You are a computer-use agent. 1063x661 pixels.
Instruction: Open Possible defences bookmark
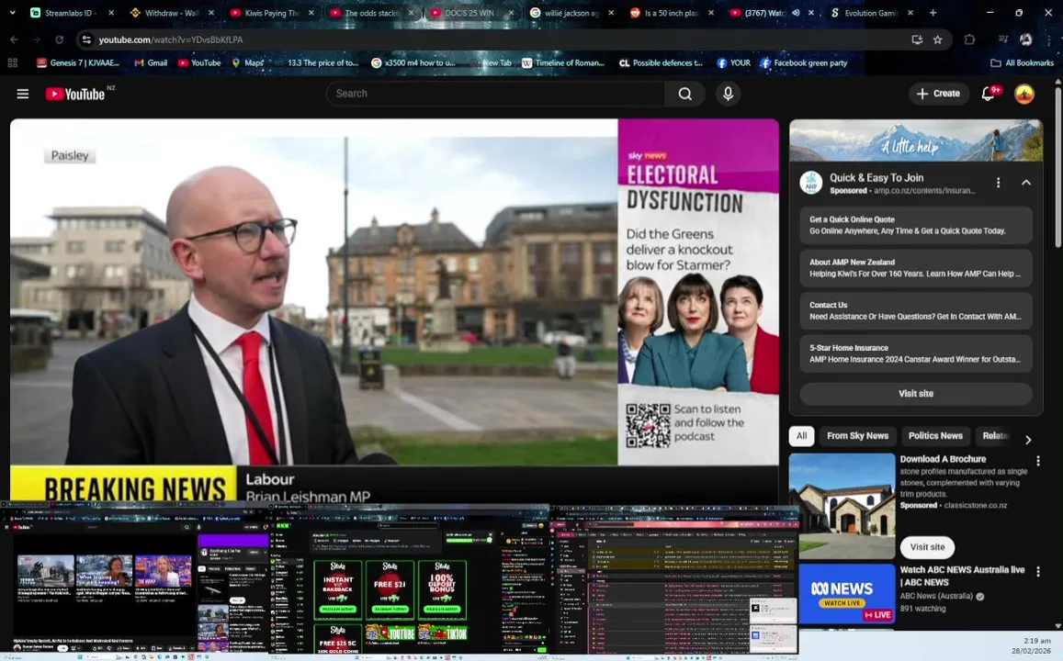[x=661, y=63]
